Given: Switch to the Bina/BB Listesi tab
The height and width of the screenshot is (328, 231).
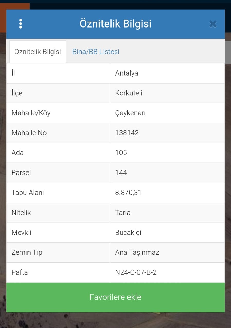Looking at the screenshot, I should 96,52.
